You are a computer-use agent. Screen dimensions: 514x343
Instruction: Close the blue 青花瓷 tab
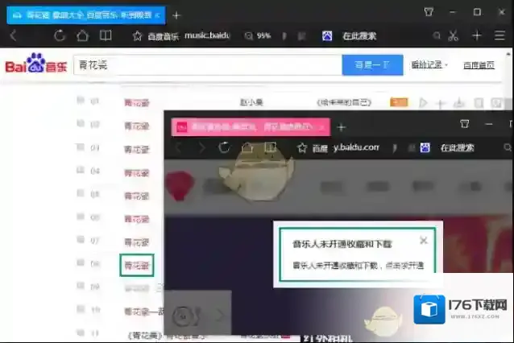tap(157, 15)
